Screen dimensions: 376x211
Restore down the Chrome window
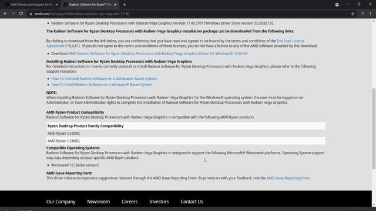tap(359, 4)
